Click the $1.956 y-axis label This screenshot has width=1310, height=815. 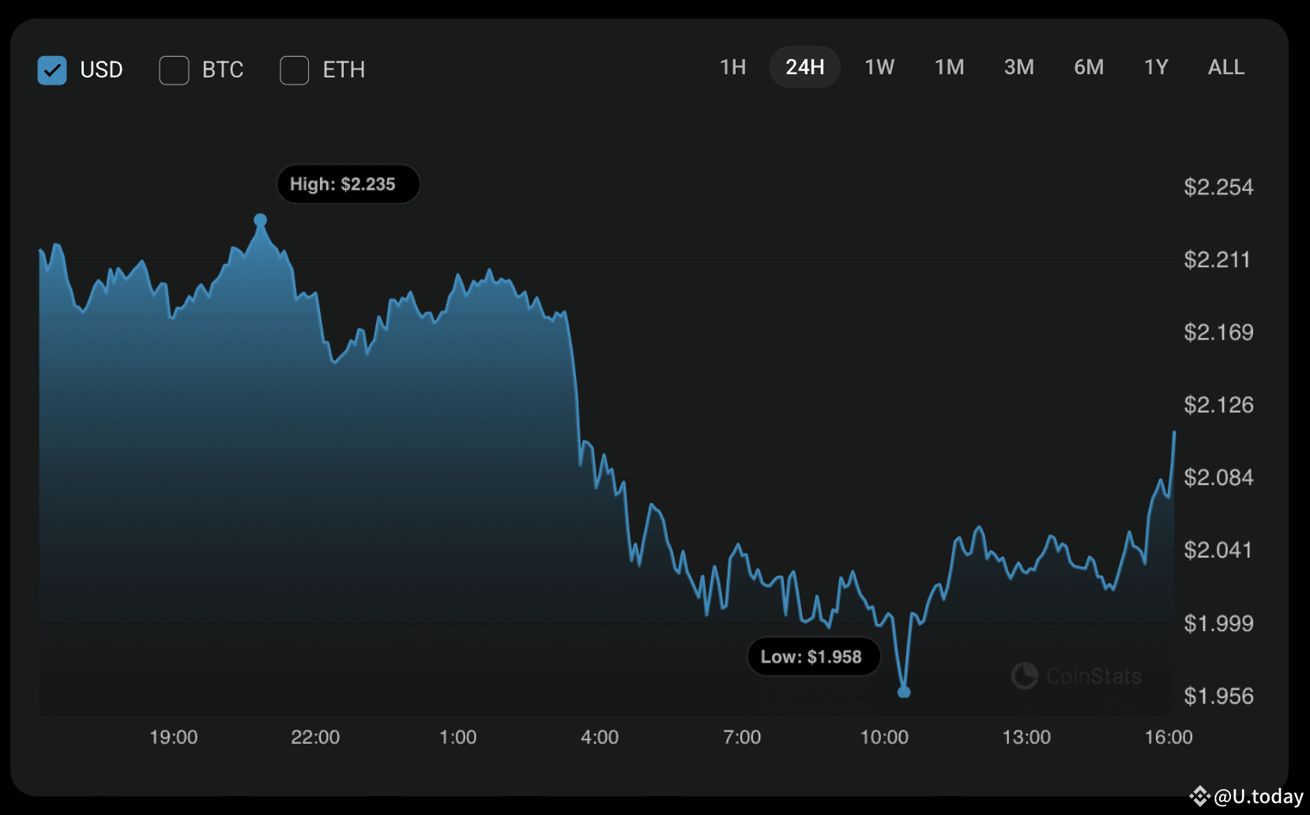point(1218,696)
